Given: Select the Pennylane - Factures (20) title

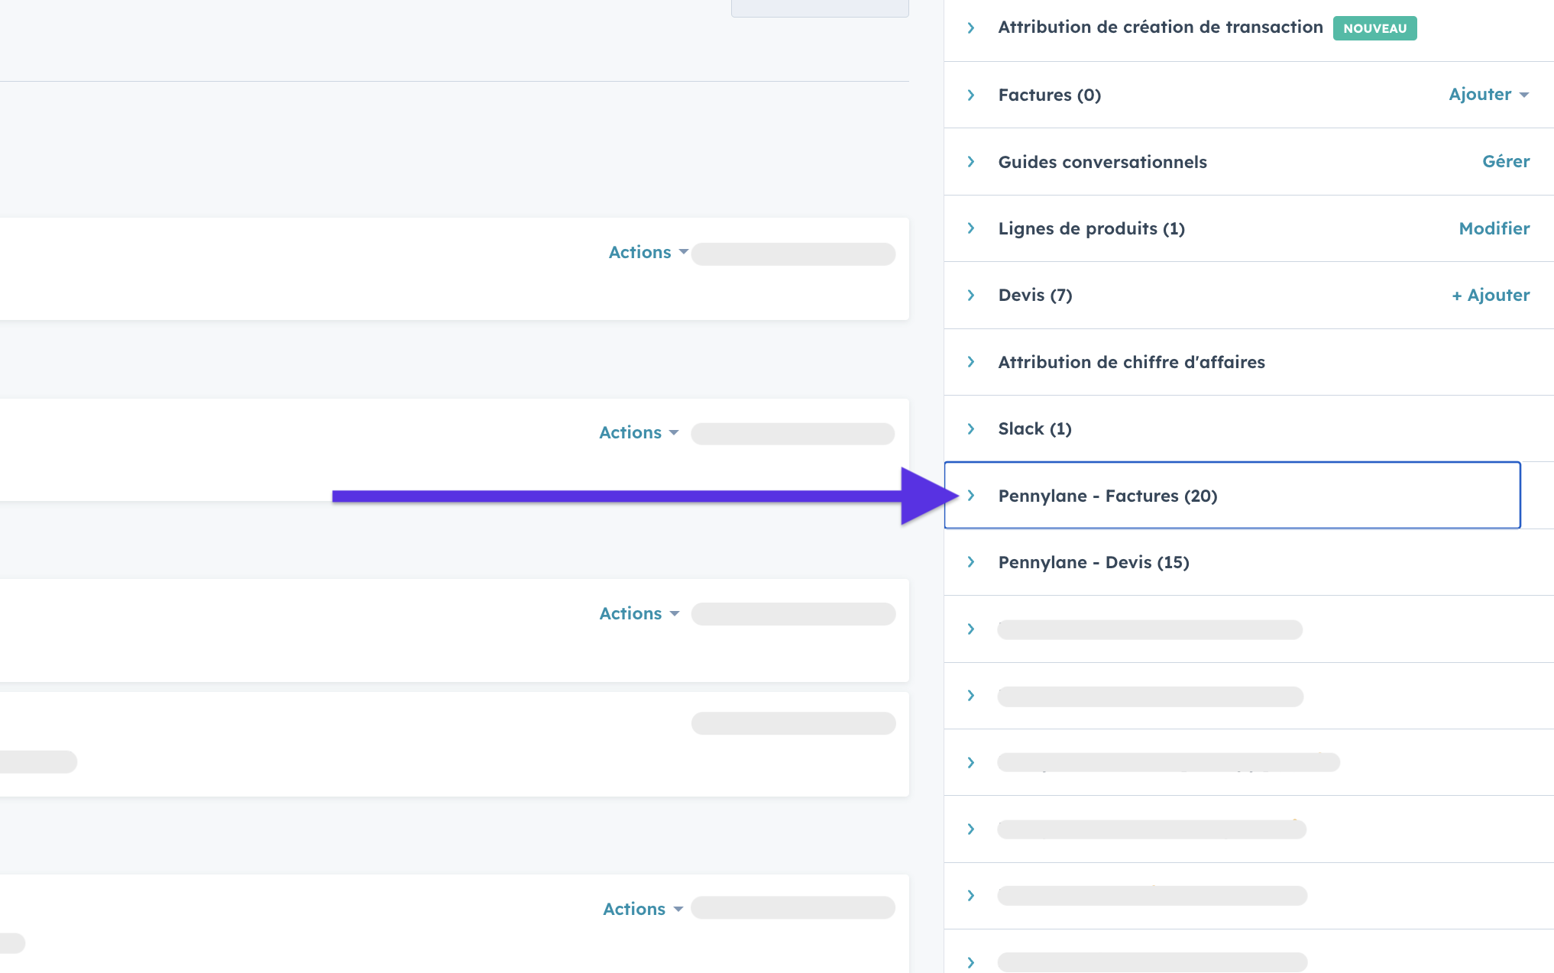Looking at the screenshot, I should (x=1107, y=496).
